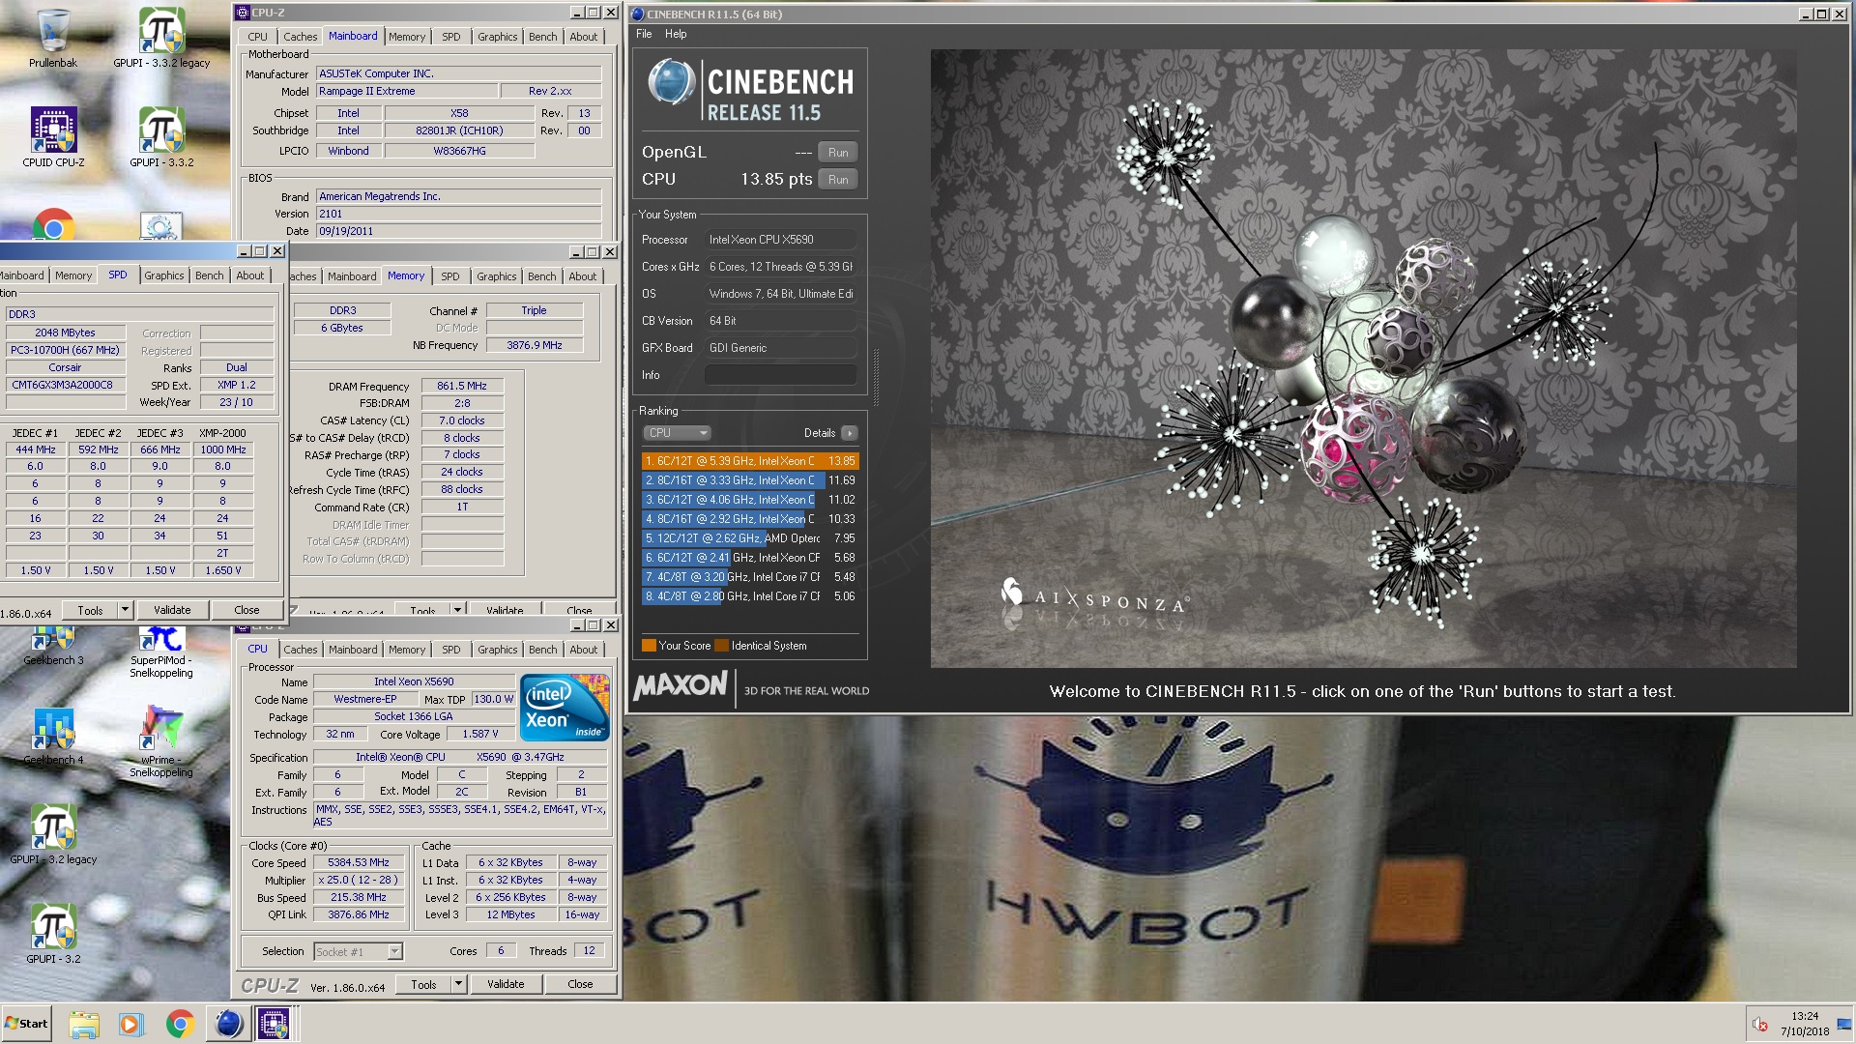The width and height of the screenshot is (1856, 1044).
Task: Open the Help menu in Cinebench
Action: pyautogui.click(x=676, y=34)
